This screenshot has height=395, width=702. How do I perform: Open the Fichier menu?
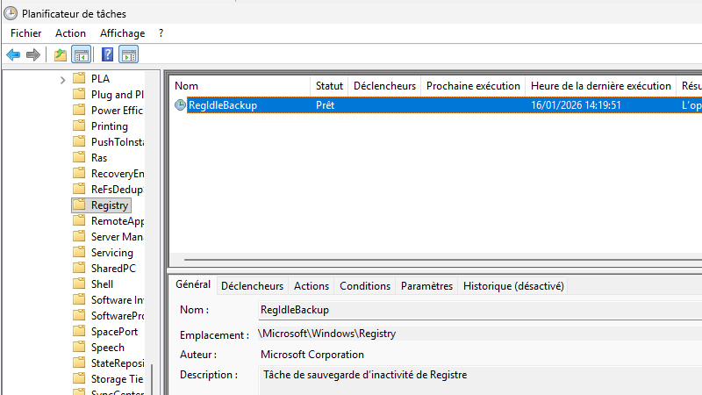coord(26,33)
